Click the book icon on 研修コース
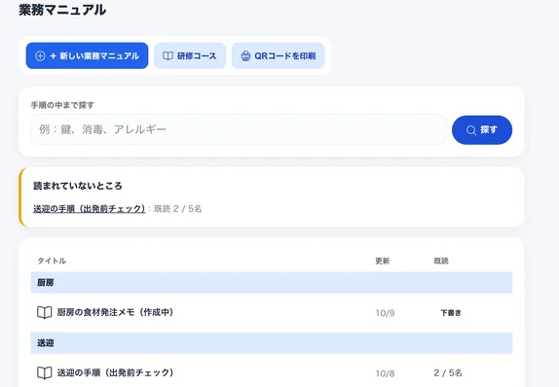This screenshot has height=387, width=559. click(x=168, y=55)
